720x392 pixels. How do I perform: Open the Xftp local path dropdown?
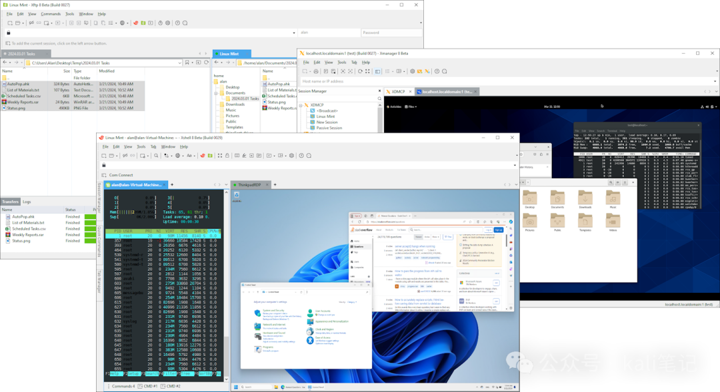179,63
